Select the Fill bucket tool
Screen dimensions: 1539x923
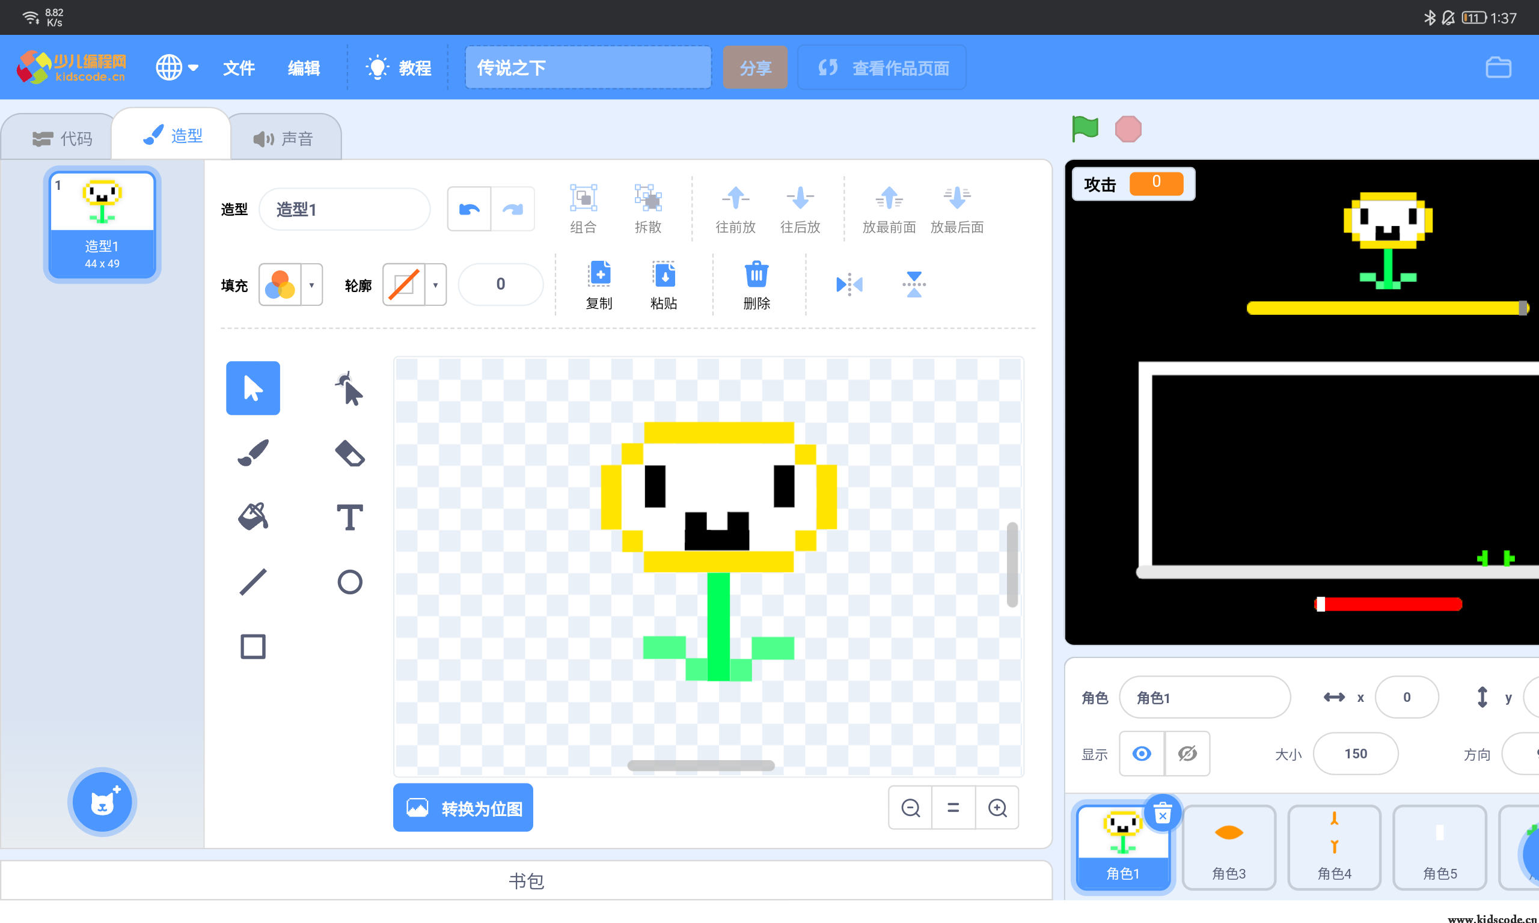point(252,517)
